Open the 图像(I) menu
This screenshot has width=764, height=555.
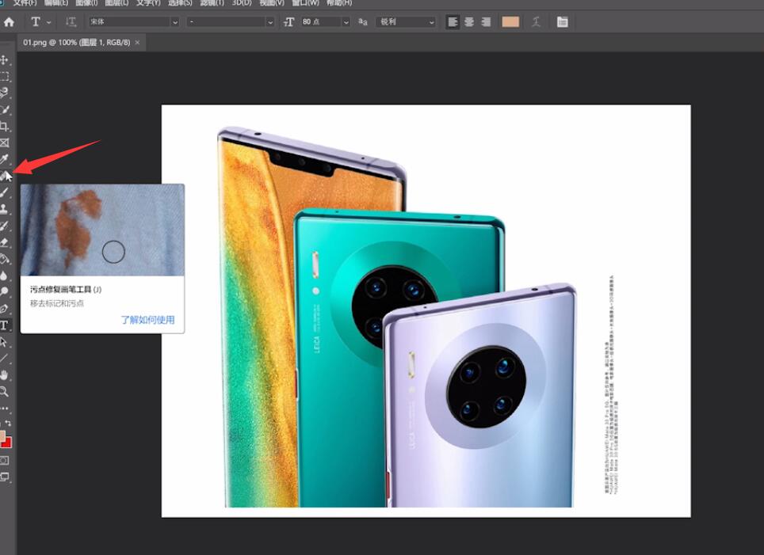point(86,2)
